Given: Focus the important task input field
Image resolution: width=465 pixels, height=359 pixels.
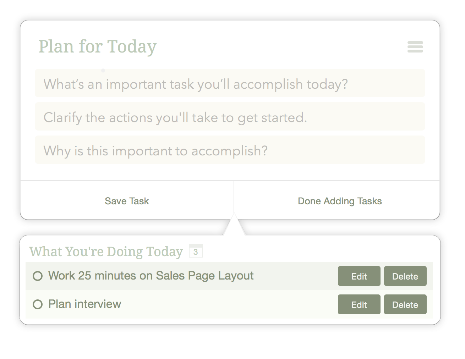Looking at the screenshot, I should point(230,84).
